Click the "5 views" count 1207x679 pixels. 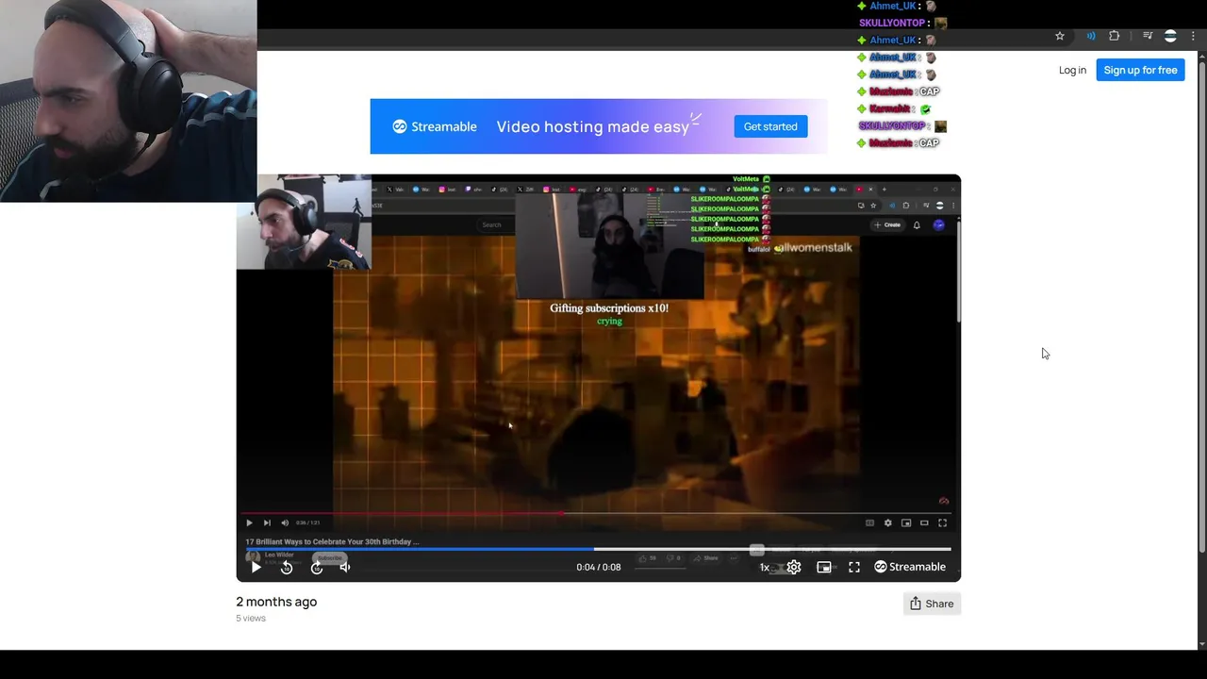pyautogui.click(x=251, y=619)
